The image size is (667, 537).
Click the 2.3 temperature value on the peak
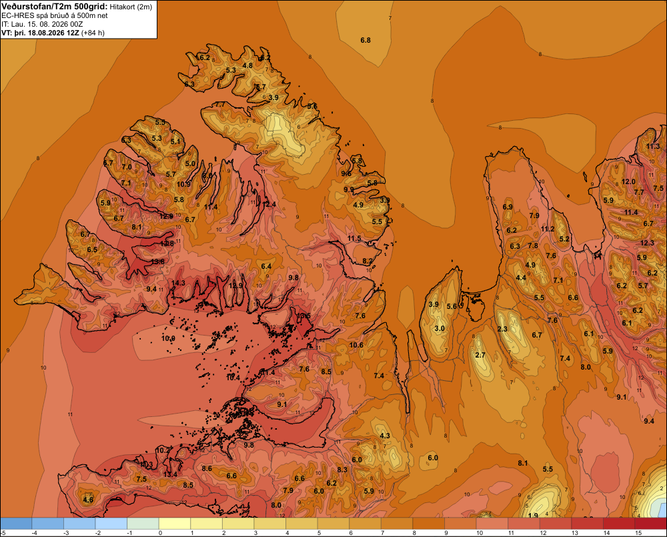point(502,329)
